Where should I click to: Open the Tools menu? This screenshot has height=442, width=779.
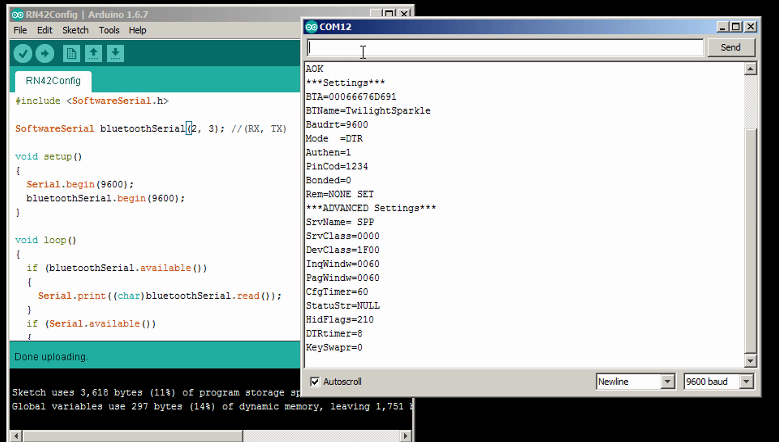(109, 30)
